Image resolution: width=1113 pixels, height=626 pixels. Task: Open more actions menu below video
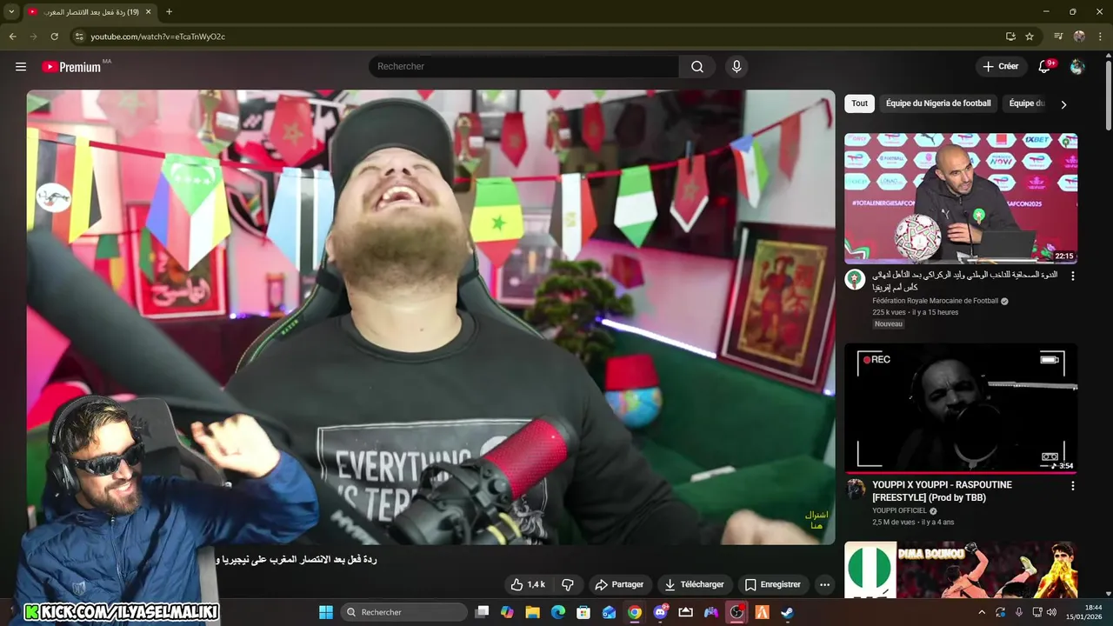click(x=824, y=585)
